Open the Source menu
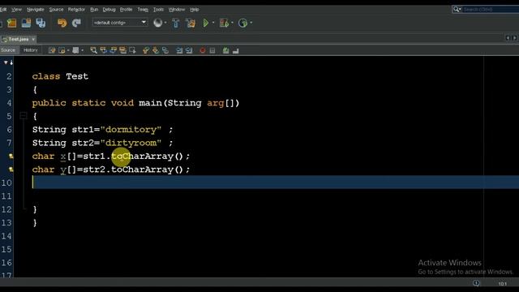 (56, 9)
